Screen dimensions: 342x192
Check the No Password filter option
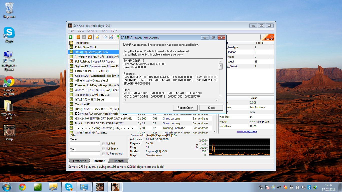coord(104,153)
